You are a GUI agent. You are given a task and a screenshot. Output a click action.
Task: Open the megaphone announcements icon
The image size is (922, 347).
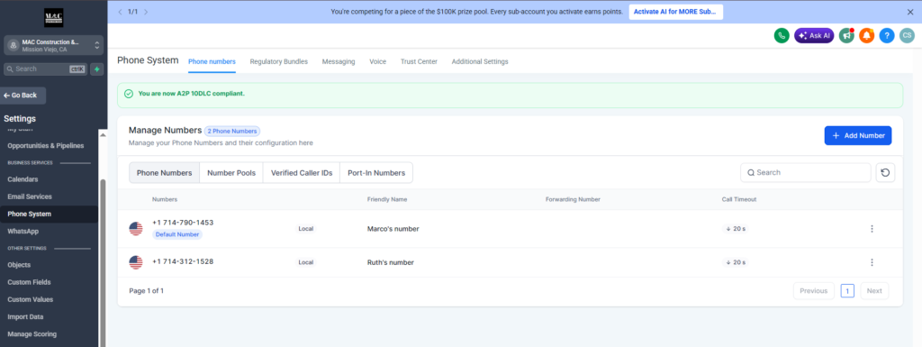click(846, 36)
